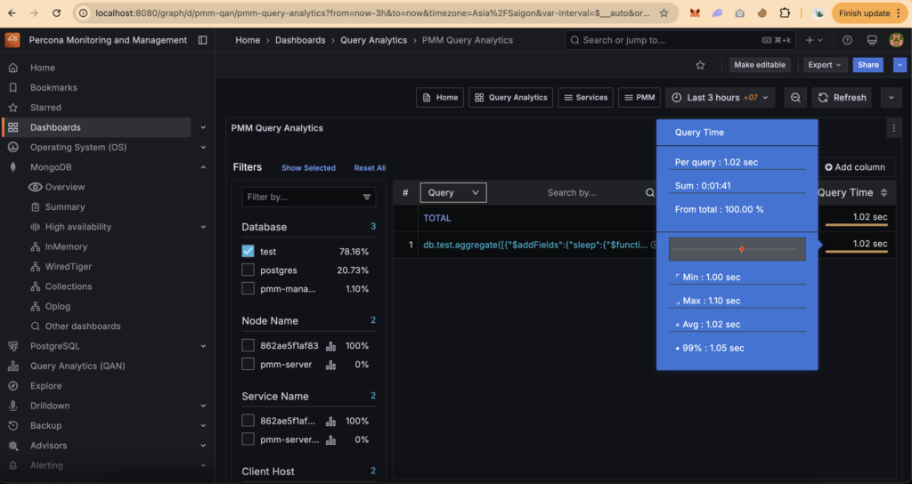Image resolution: width=912 pixels, height=484 pixels.
Task: Click the info icon next to db.test.aggregate query
Action: click(x=653, y=245)
